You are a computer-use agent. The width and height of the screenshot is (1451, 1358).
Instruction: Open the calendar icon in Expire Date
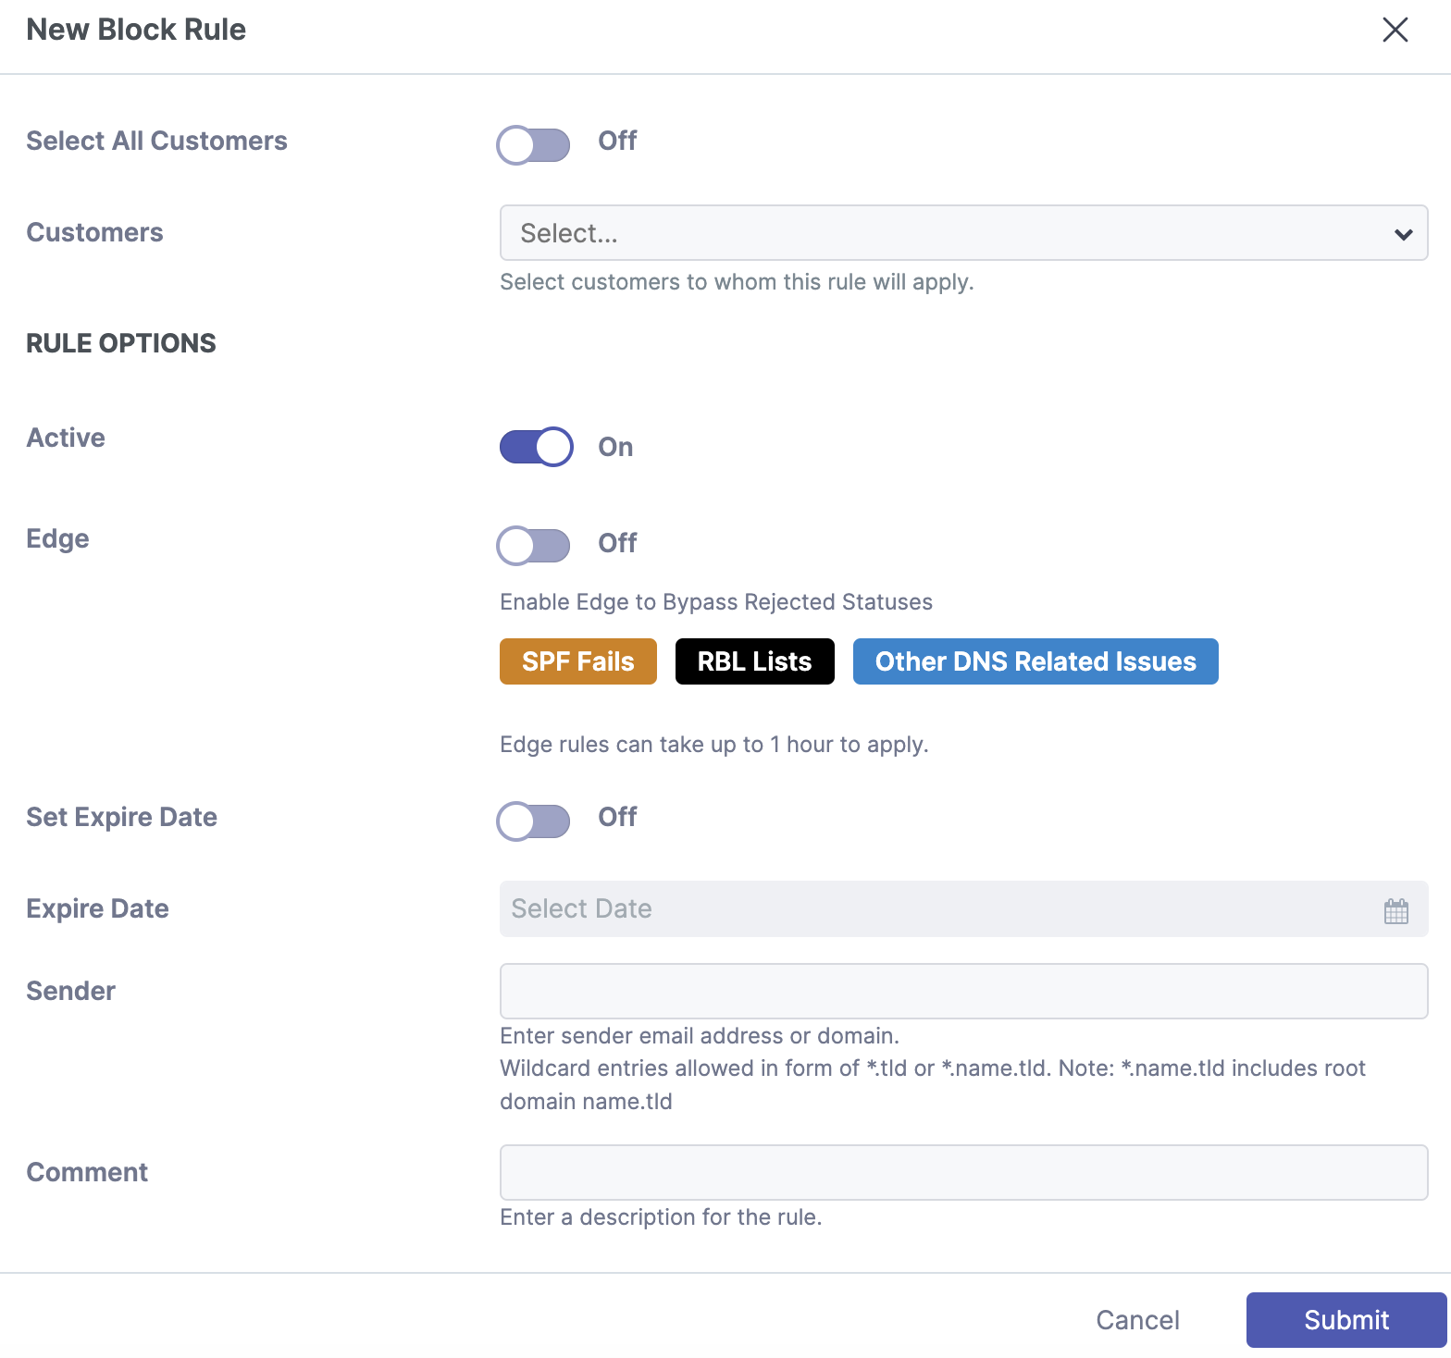[x=1395, y=911]
